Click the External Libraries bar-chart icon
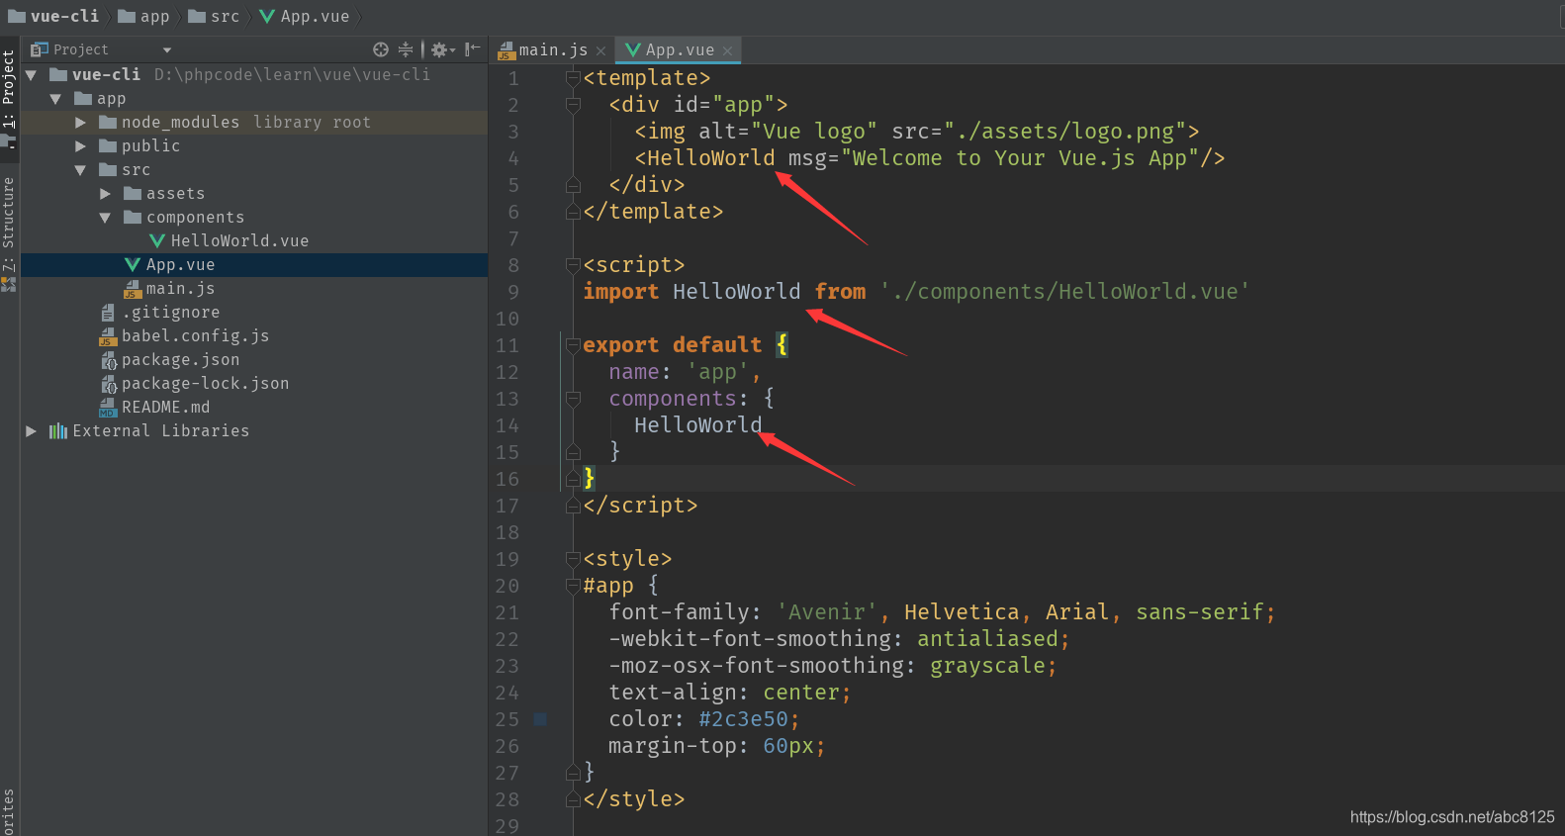 (x=58, y=430)
